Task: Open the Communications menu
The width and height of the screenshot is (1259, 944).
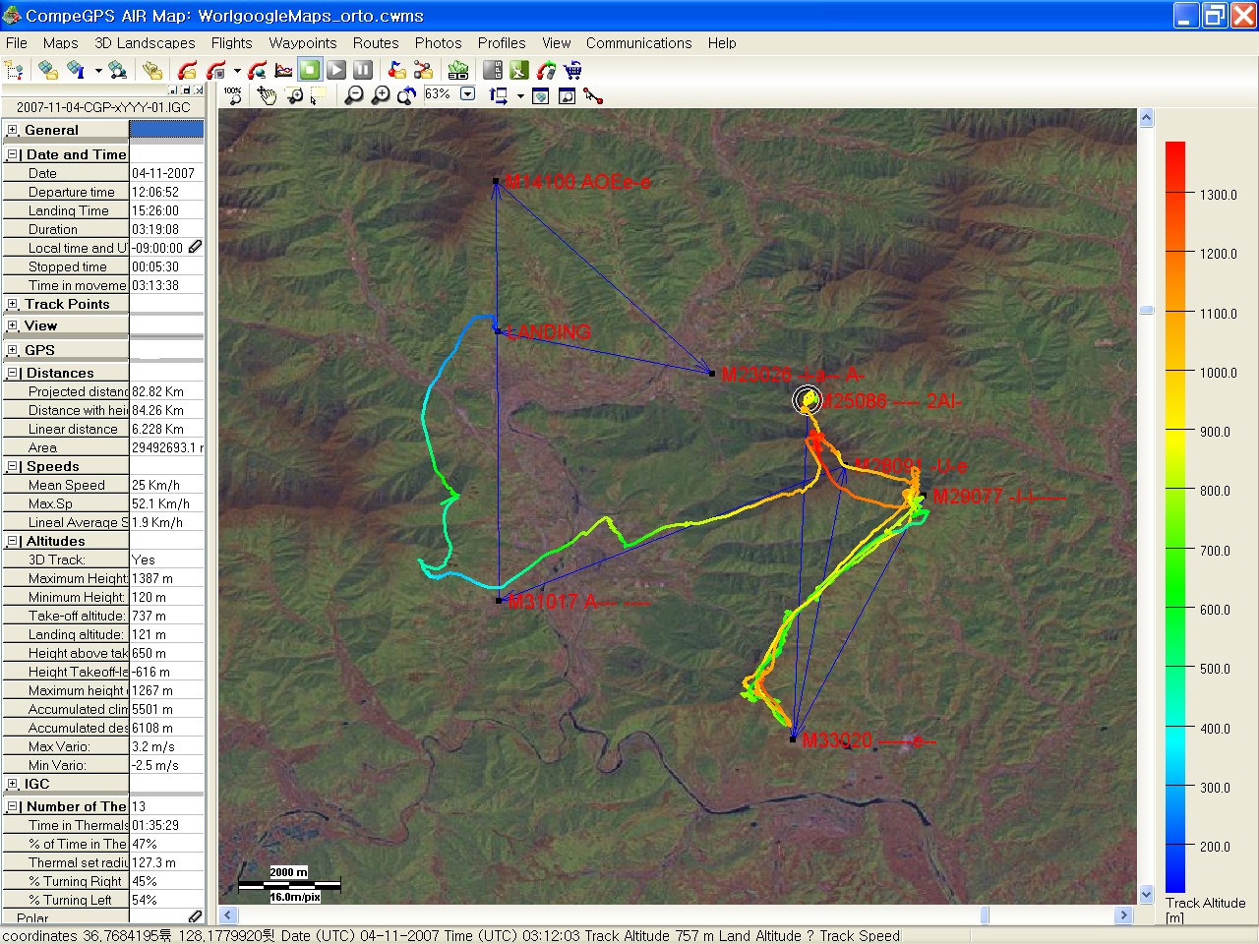Action: click(638, 43)
